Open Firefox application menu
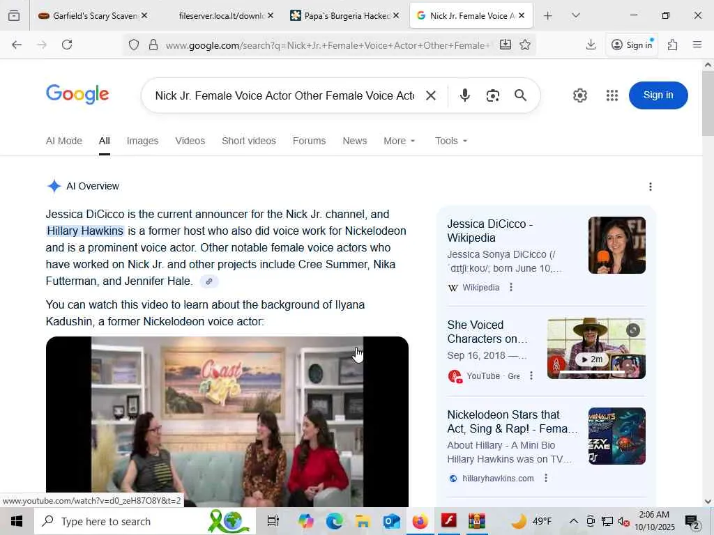 point(697,45)
